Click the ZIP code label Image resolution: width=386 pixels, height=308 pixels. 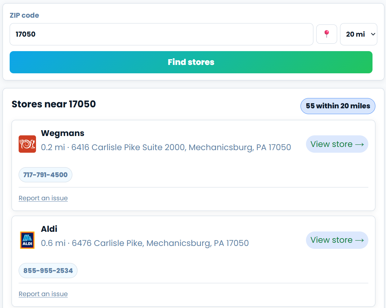pos(24,15)
